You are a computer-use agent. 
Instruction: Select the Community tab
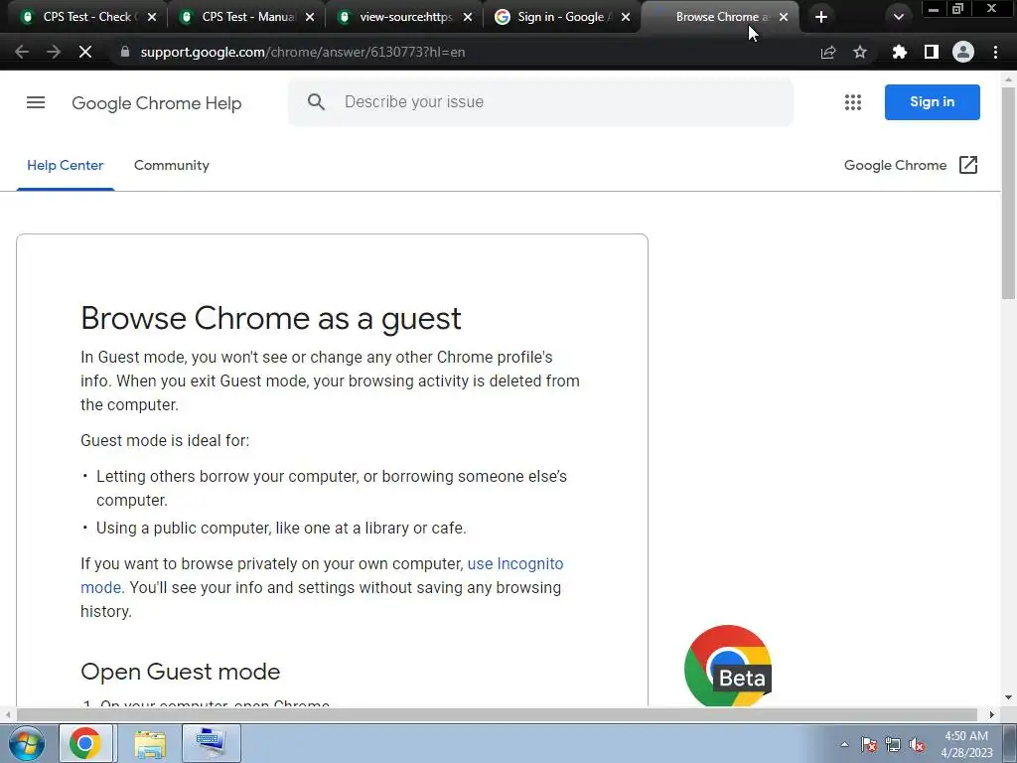pos(171,166)
